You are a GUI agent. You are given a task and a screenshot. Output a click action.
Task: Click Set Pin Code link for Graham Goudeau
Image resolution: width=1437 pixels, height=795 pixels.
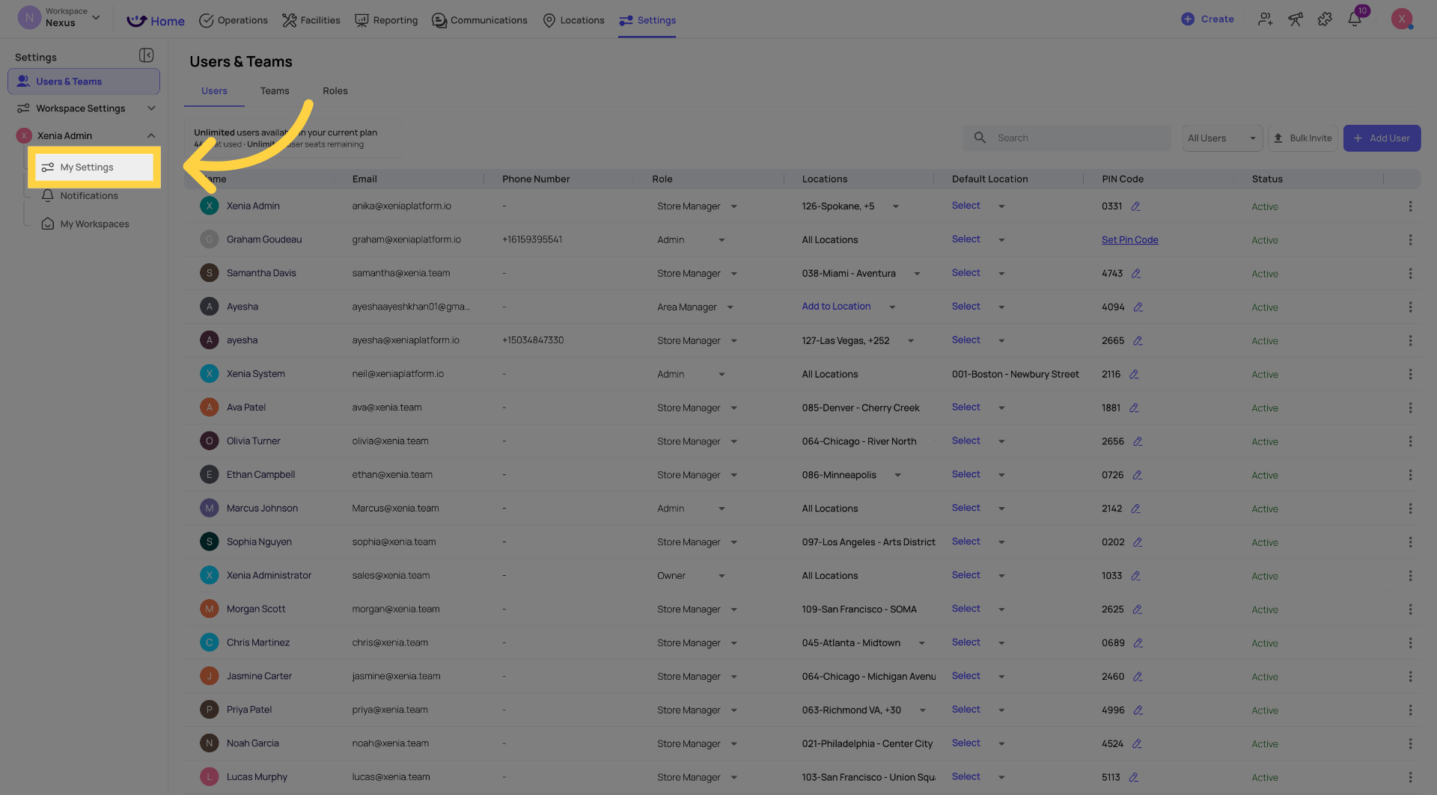point(1129,240)
